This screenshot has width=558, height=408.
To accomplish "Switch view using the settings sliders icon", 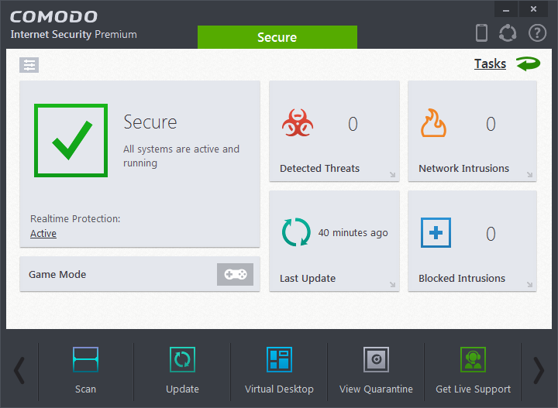I will [29, 65].
